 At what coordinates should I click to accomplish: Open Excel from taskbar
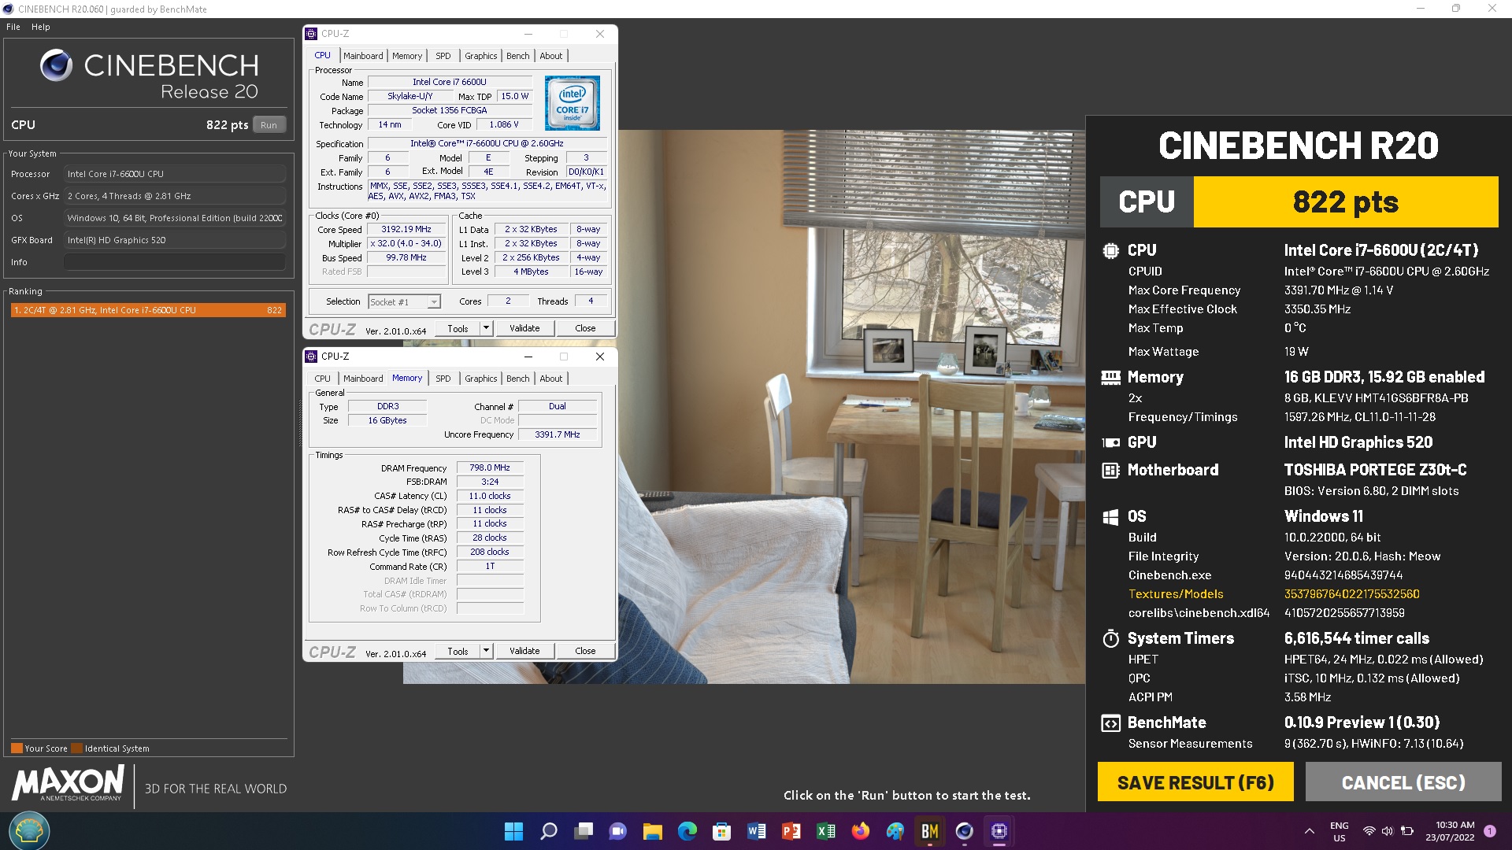point(826,831)
